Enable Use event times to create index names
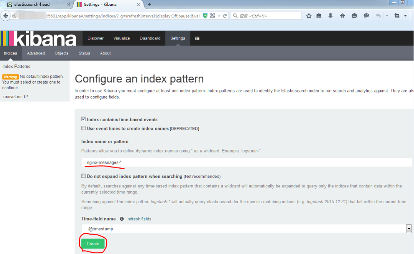Screen dimensions: 414x254 83,128
